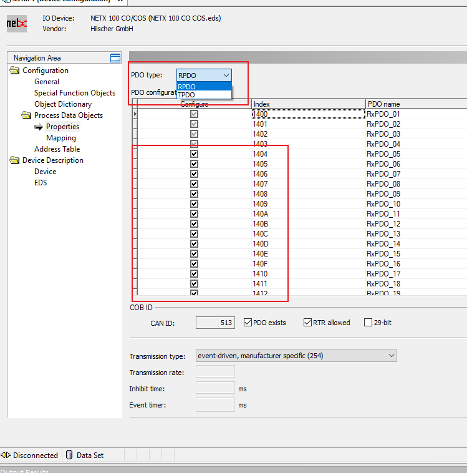Click the Device Description folder icon

click(14, 160)
